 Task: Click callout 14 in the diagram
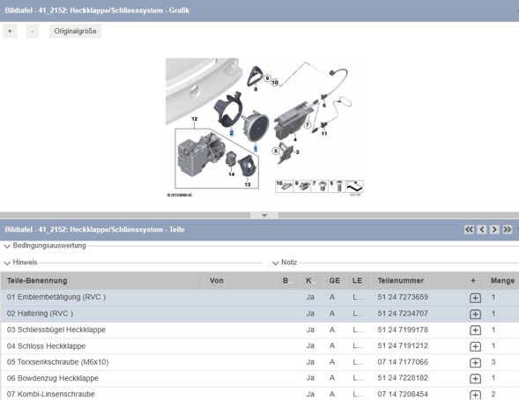(232, 174)
